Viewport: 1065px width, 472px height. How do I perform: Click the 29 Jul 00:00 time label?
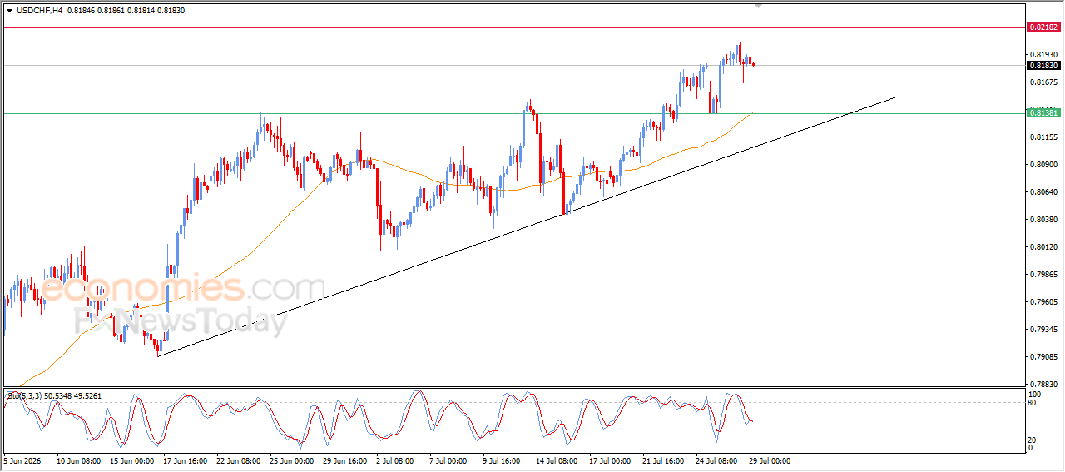(771, 460)
